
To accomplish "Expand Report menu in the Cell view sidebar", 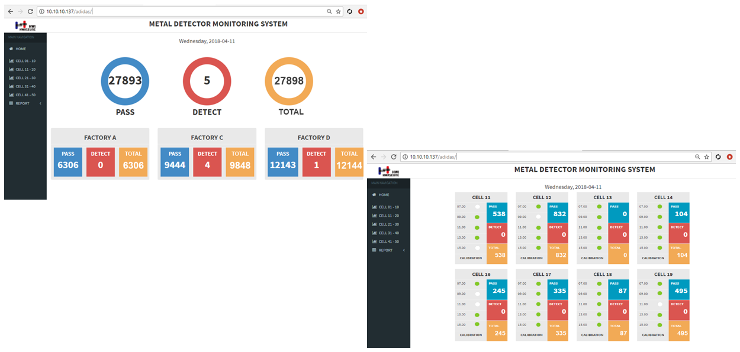I will [387, 250].
